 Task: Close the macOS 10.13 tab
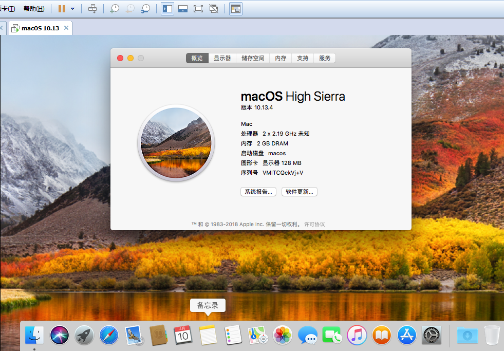[66, 28]
